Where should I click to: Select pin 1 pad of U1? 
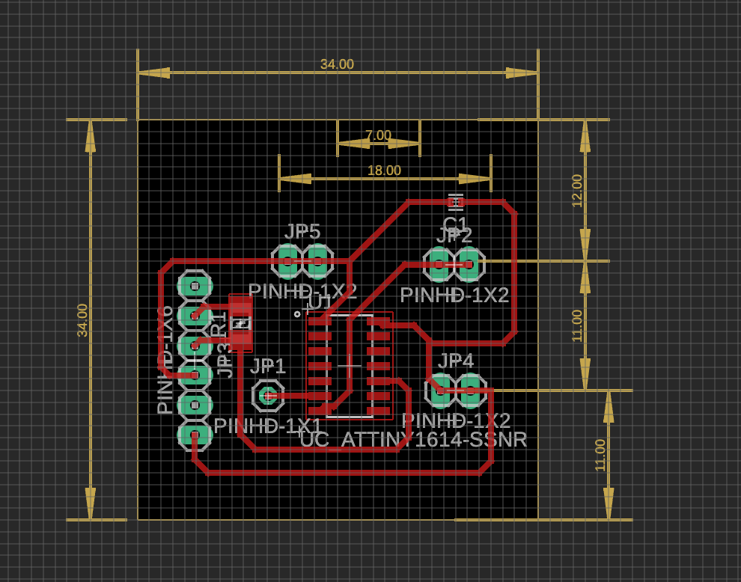320,322
